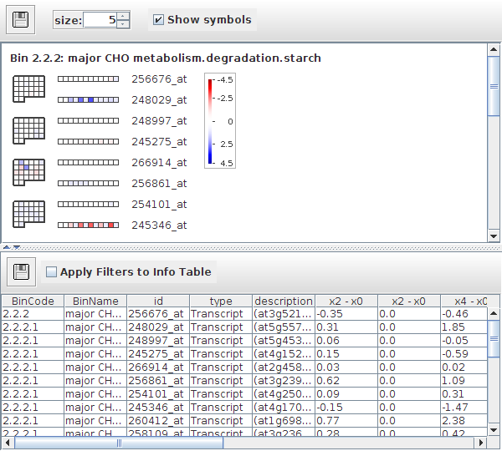Collapse the panel using the split divider arrows
502x451 pixels.
10,248
